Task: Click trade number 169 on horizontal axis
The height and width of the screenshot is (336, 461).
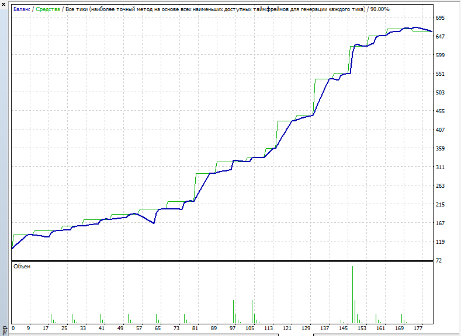Action: pyautogui.click(x=399, y=328)
